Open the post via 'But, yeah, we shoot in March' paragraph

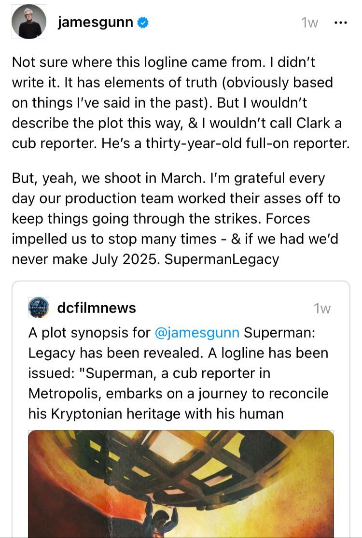click(176, 219)
